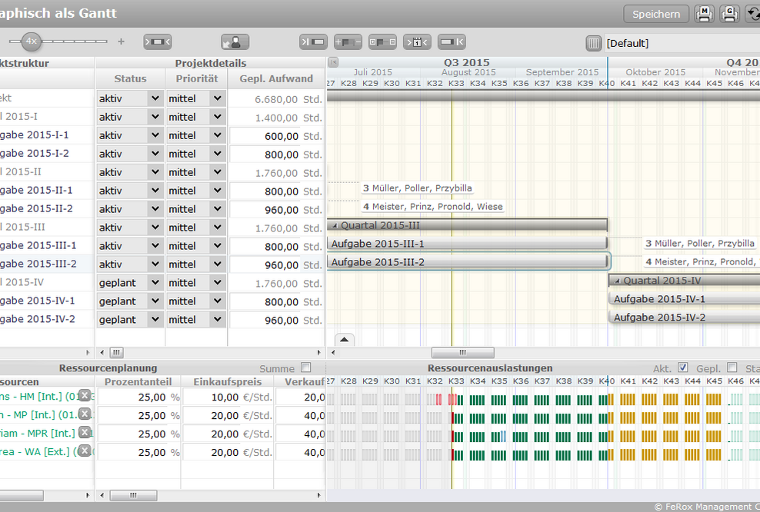Uncheck the Akt. checkbox
760x512 pixels.
pyautogui.click(x=683, y=368)
